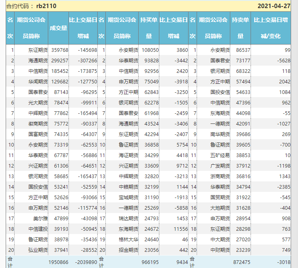
Task: Click 广发期货 in short ranking
Action: [220, 166]
